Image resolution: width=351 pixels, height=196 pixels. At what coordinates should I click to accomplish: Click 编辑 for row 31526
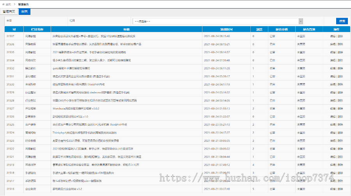pos(333,117)
